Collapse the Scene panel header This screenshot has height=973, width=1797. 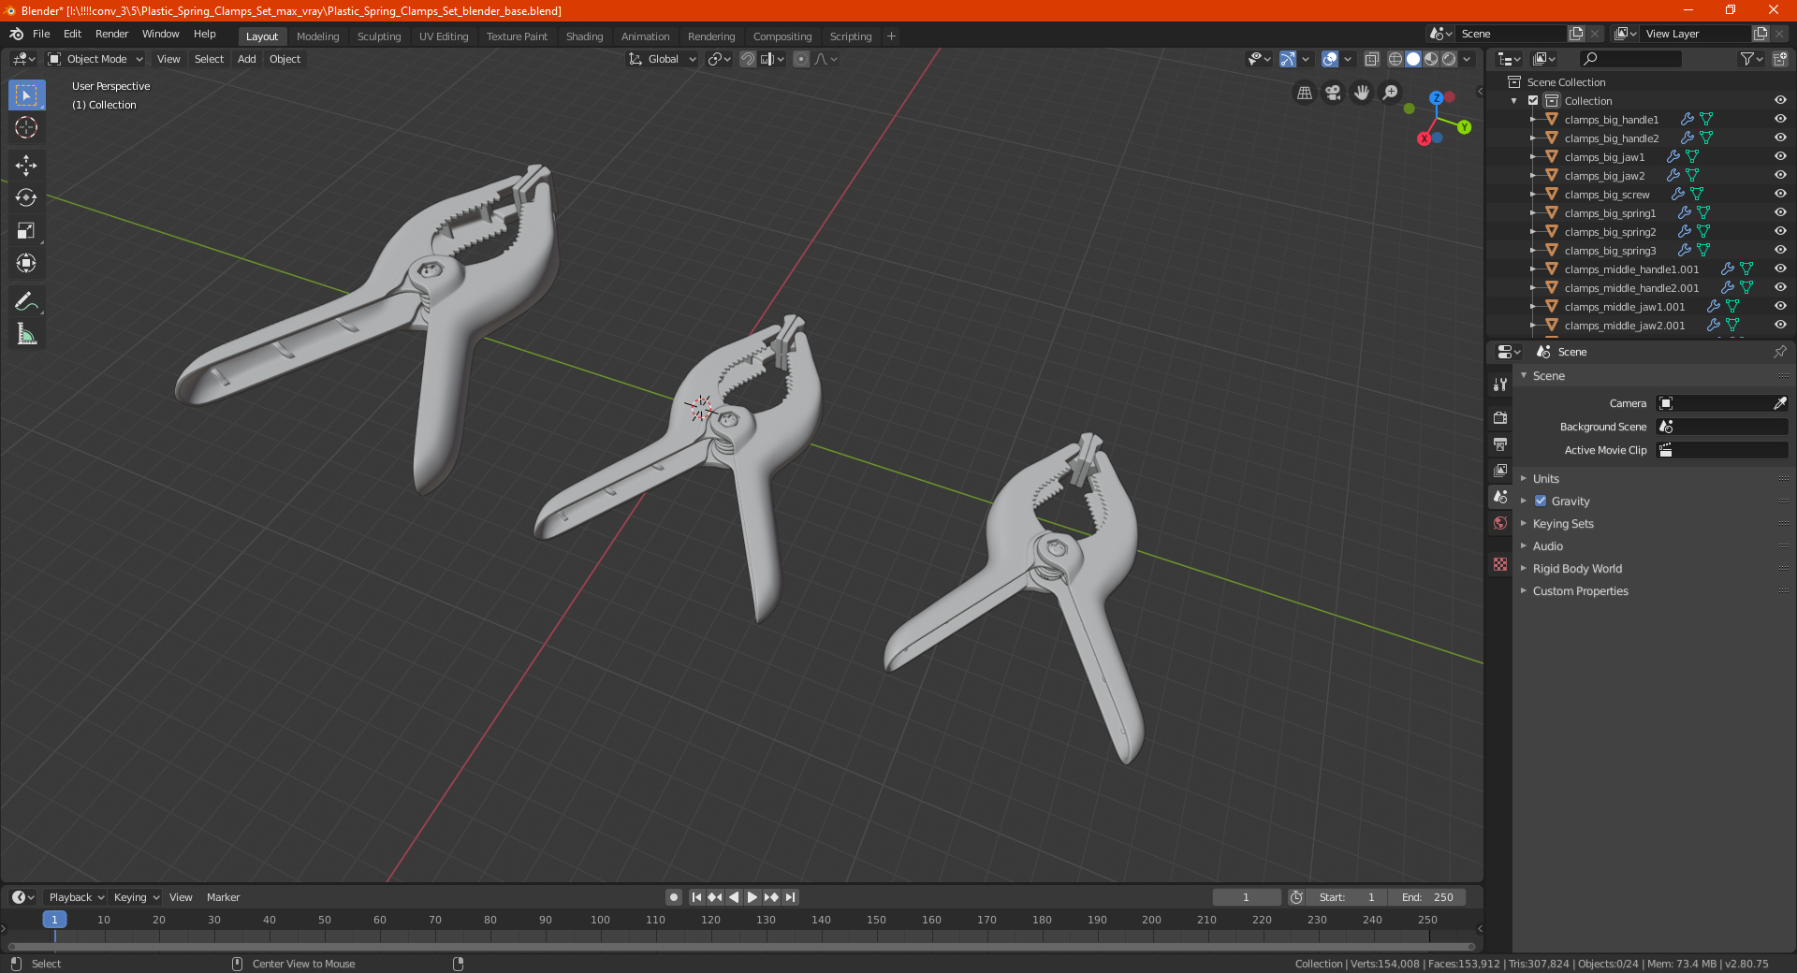pos(1548,375)
